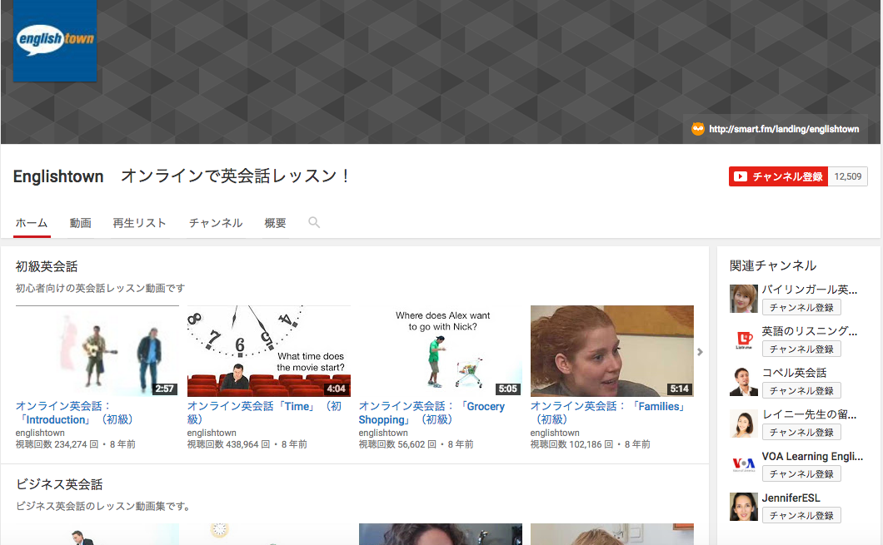The height and width of the screenshot is (545, 883).
Task: Open レイニー先生 channel avatar
Action: coord(743,424)
